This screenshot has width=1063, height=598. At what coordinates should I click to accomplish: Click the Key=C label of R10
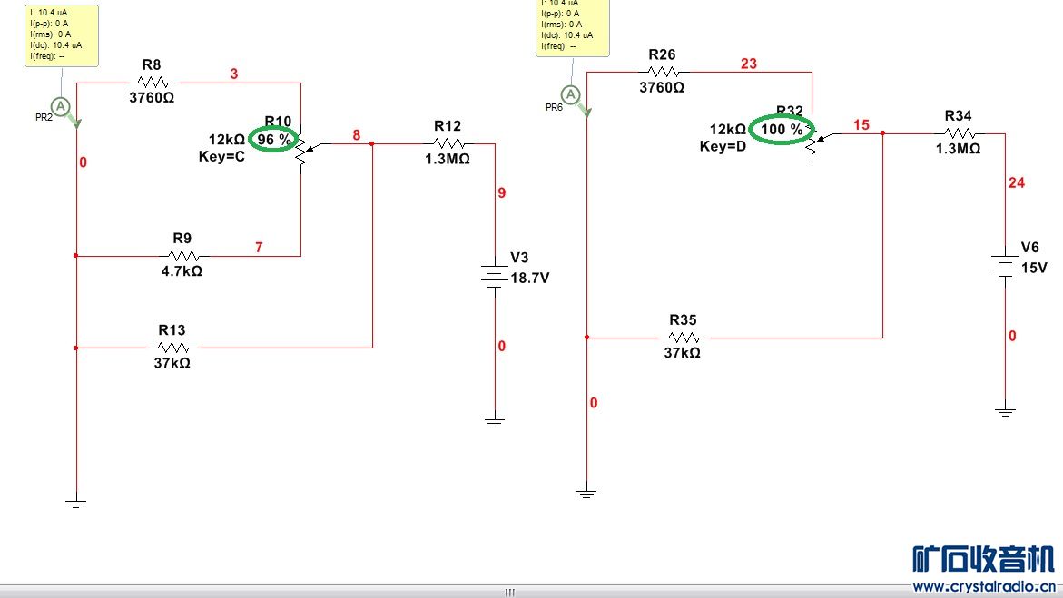pyautogui.click(x=221, y=157)
